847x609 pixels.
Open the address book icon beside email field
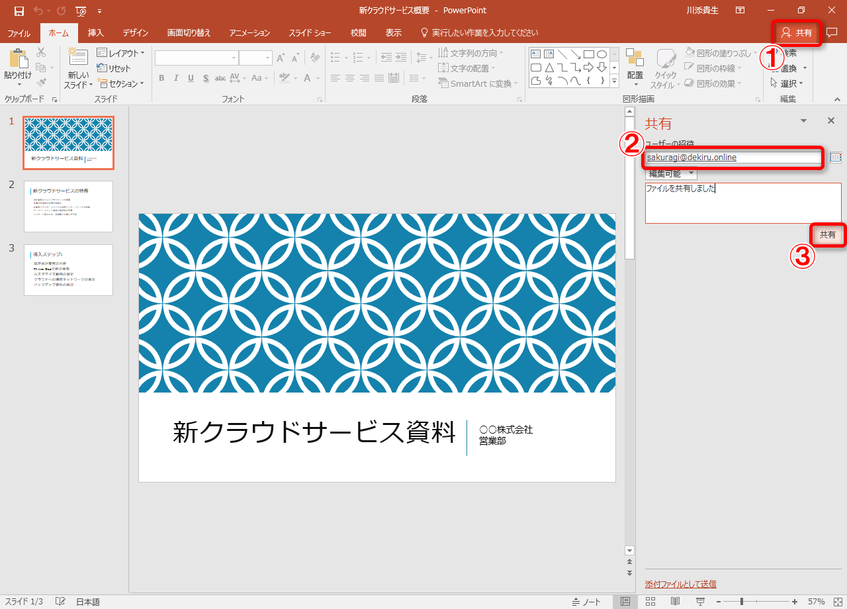[x=835, y=158]
